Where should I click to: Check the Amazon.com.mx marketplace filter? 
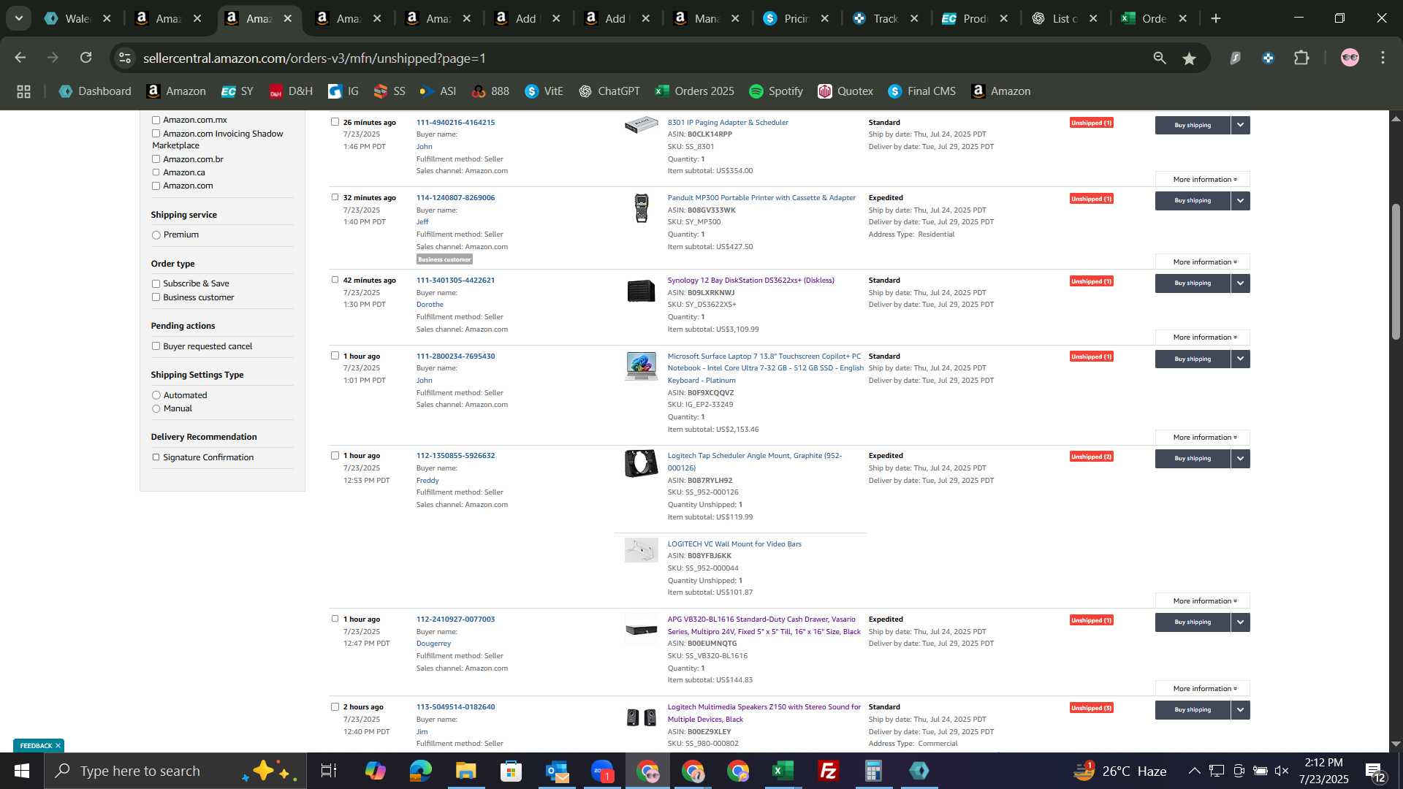[156, 120]
